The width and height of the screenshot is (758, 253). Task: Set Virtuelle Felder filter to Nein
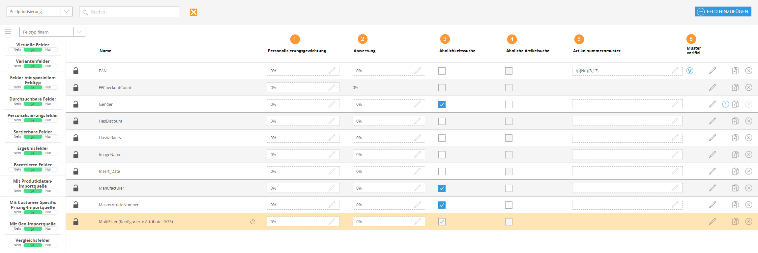point(17,50)
